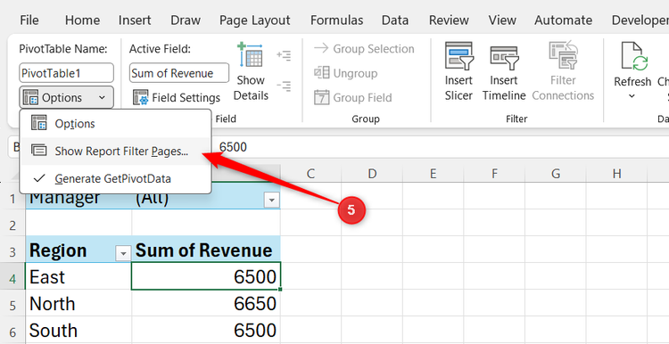Click the Options icon in dropdown menu

tap(39, 124)
